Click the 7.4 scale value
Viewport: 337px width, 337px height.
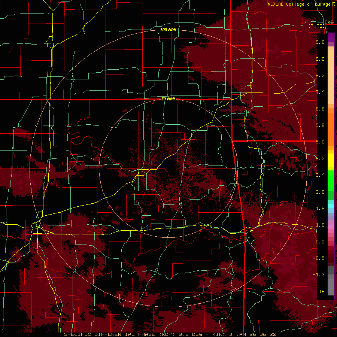pos(320,92)
